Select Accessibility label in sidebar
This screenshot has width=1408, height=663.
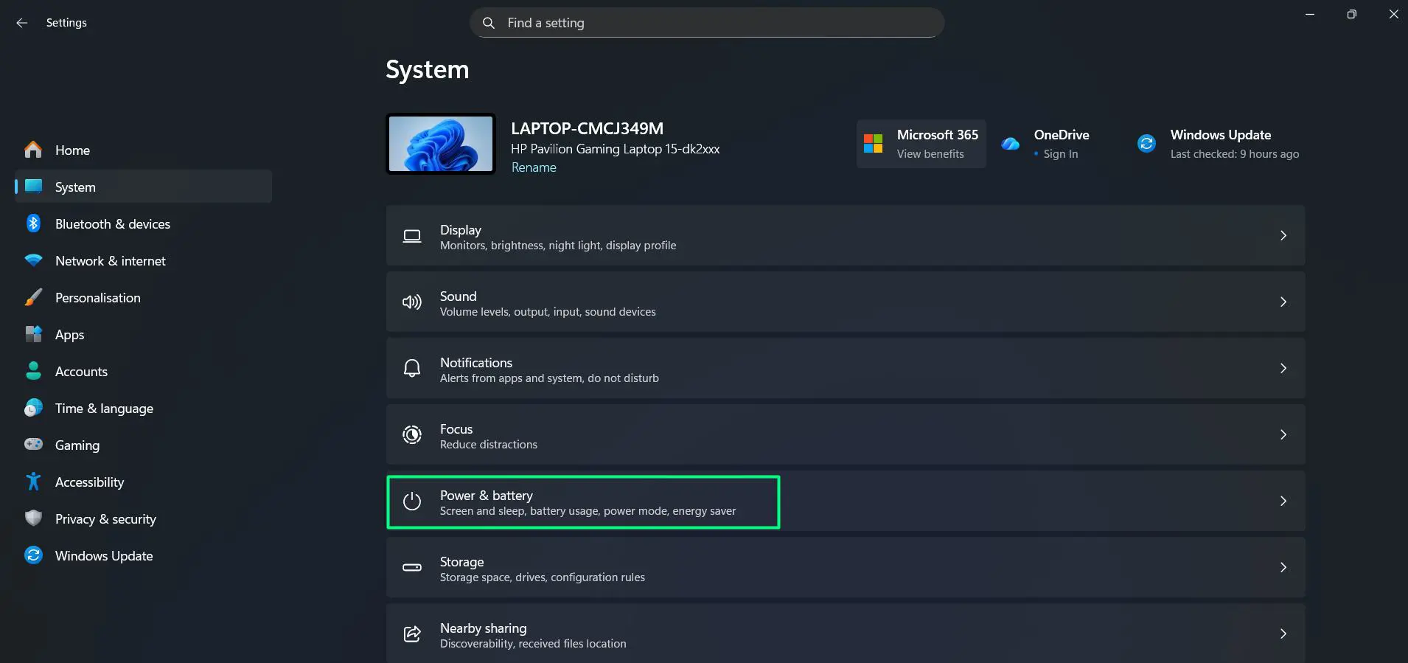point(89,482)
